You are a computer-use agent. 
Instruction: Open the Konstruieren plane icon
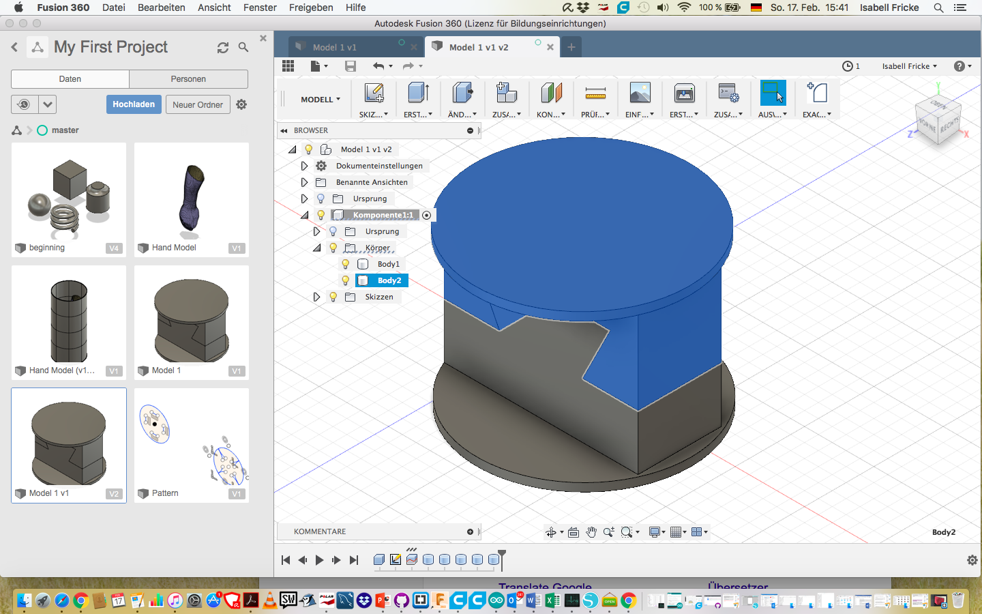click(x=551, y=93)
